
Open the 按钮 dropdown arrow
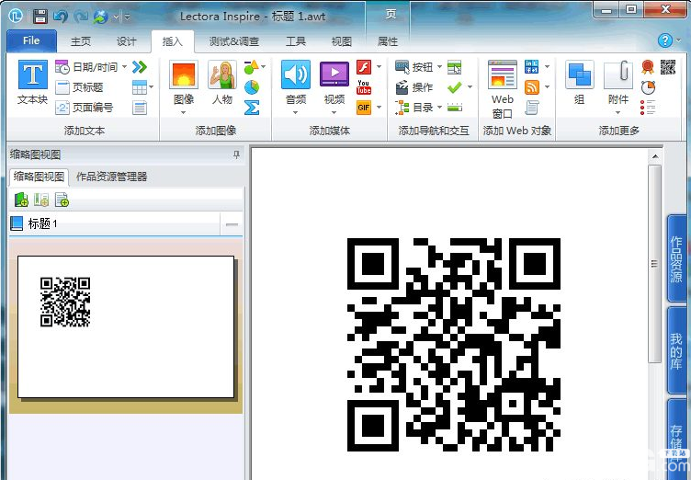(439, 67)
